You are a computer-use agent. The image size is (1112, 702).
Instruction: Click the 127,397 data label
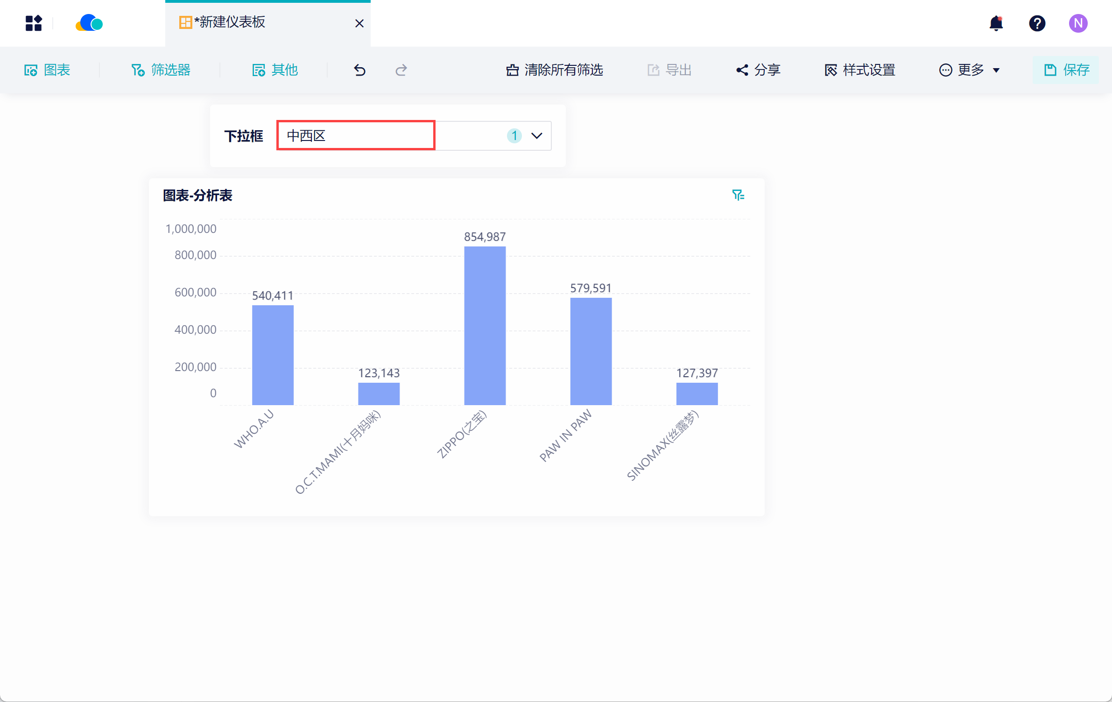pyautogui.click(x=697, y=373)
